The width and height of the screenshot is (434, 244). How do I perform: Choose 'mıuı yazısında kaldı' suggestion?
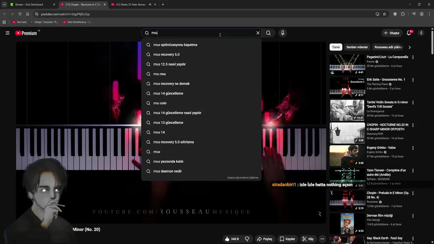tap(201, 161)
